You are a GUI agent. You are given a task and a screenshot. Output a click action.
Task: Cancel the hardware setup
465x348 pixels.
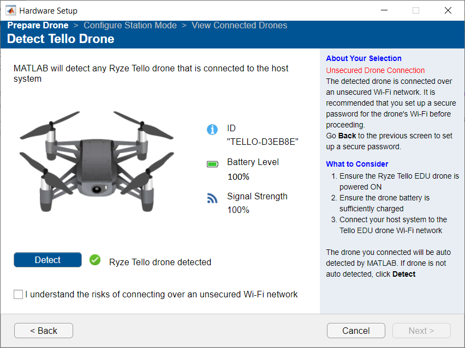click(356, 331)
